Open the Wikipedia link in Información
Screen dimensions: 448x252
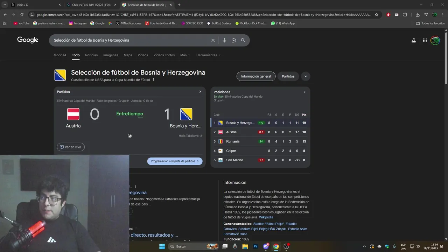pos(266,217)
